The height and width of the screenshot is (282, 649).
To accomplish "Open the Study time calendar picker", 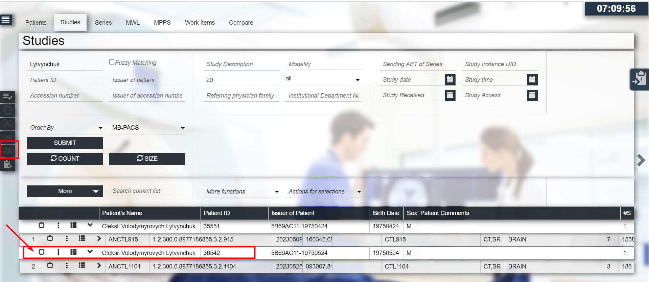I will [x=532, y=80].
